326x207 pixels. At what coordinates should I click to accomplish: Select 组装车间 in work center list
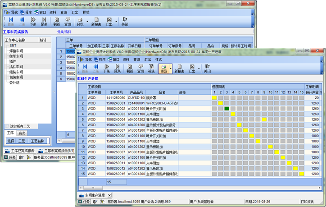click(16, 72)
